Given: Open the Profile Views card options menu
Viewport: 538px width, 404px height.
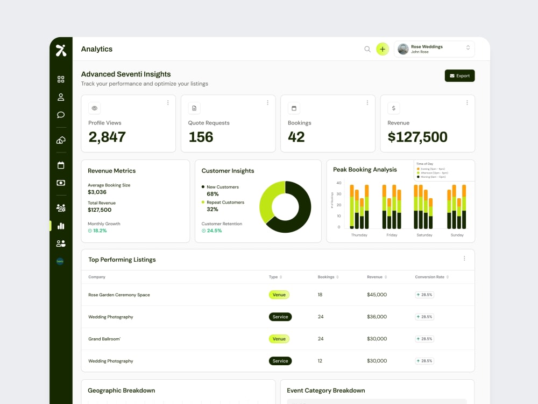Looking at the screenshot, I should tap(168, 103).
